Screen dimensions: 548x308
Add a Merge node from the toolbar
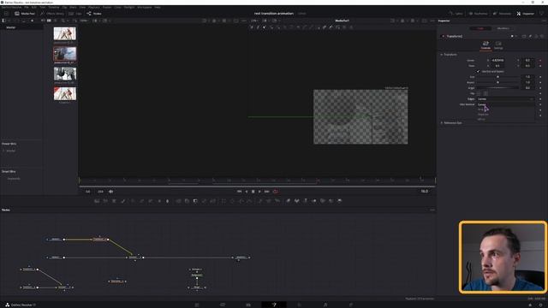(x=178, y=201)
